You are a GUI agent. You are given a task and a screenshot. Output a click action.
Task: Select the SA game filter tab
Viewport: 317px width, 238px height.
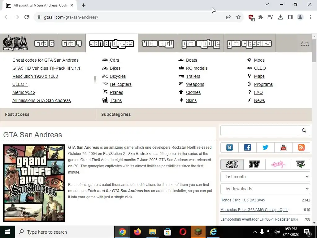click(232, 164)
